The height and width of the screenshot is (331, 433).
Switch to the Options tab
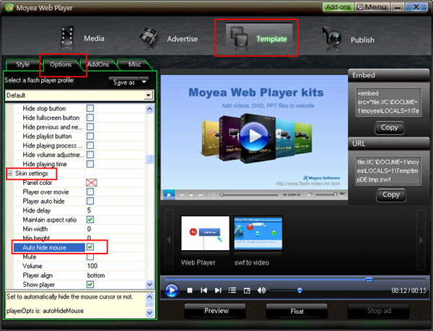tap(61, 64)
